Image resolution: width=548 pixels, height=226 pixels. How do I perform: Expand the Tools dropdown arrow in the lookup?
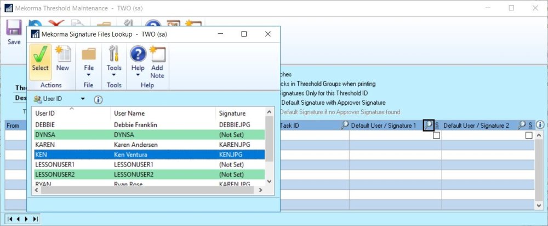coord(114,75)
